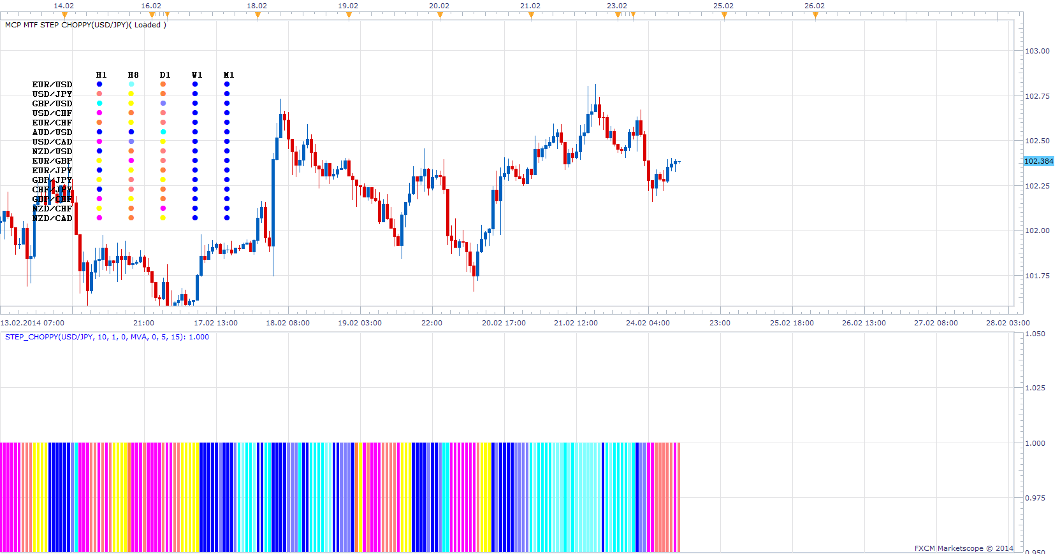Click the EUR/GBP H8 magenta signal dot
The image size is (1060, 554).
click(x=131, y=160)
